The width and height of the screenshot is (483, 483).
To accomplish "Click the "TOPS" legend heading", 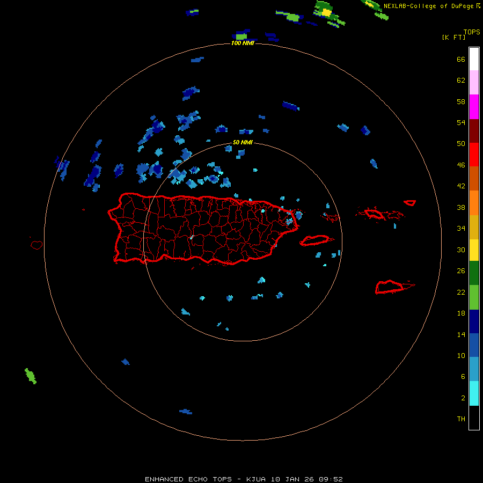I will (x=472, y=32).
